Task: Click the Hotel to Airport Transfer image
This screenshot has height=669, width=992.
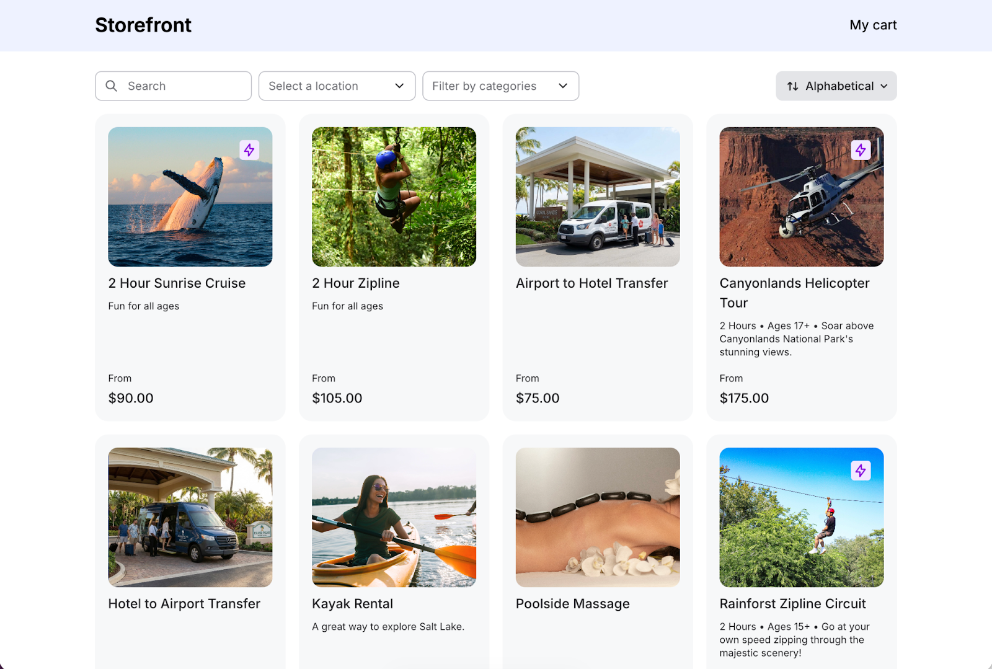Action: tap(190, 517)
